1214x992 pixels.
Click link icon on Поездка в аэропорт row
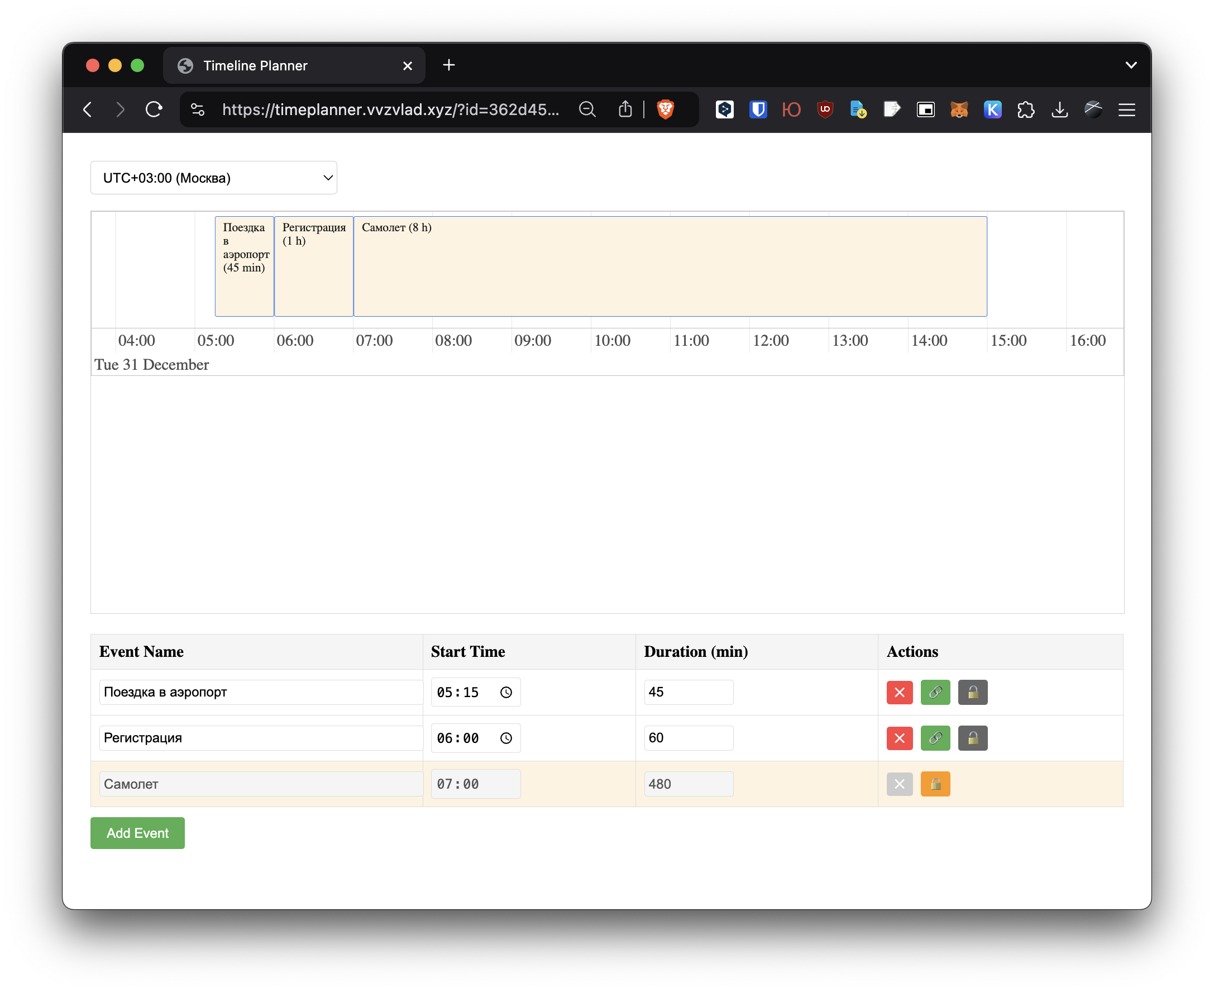[935, 692]
